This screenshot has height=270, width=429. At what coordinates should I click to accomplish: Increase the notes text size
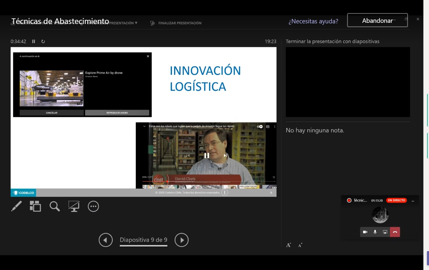tap(288, 245)
